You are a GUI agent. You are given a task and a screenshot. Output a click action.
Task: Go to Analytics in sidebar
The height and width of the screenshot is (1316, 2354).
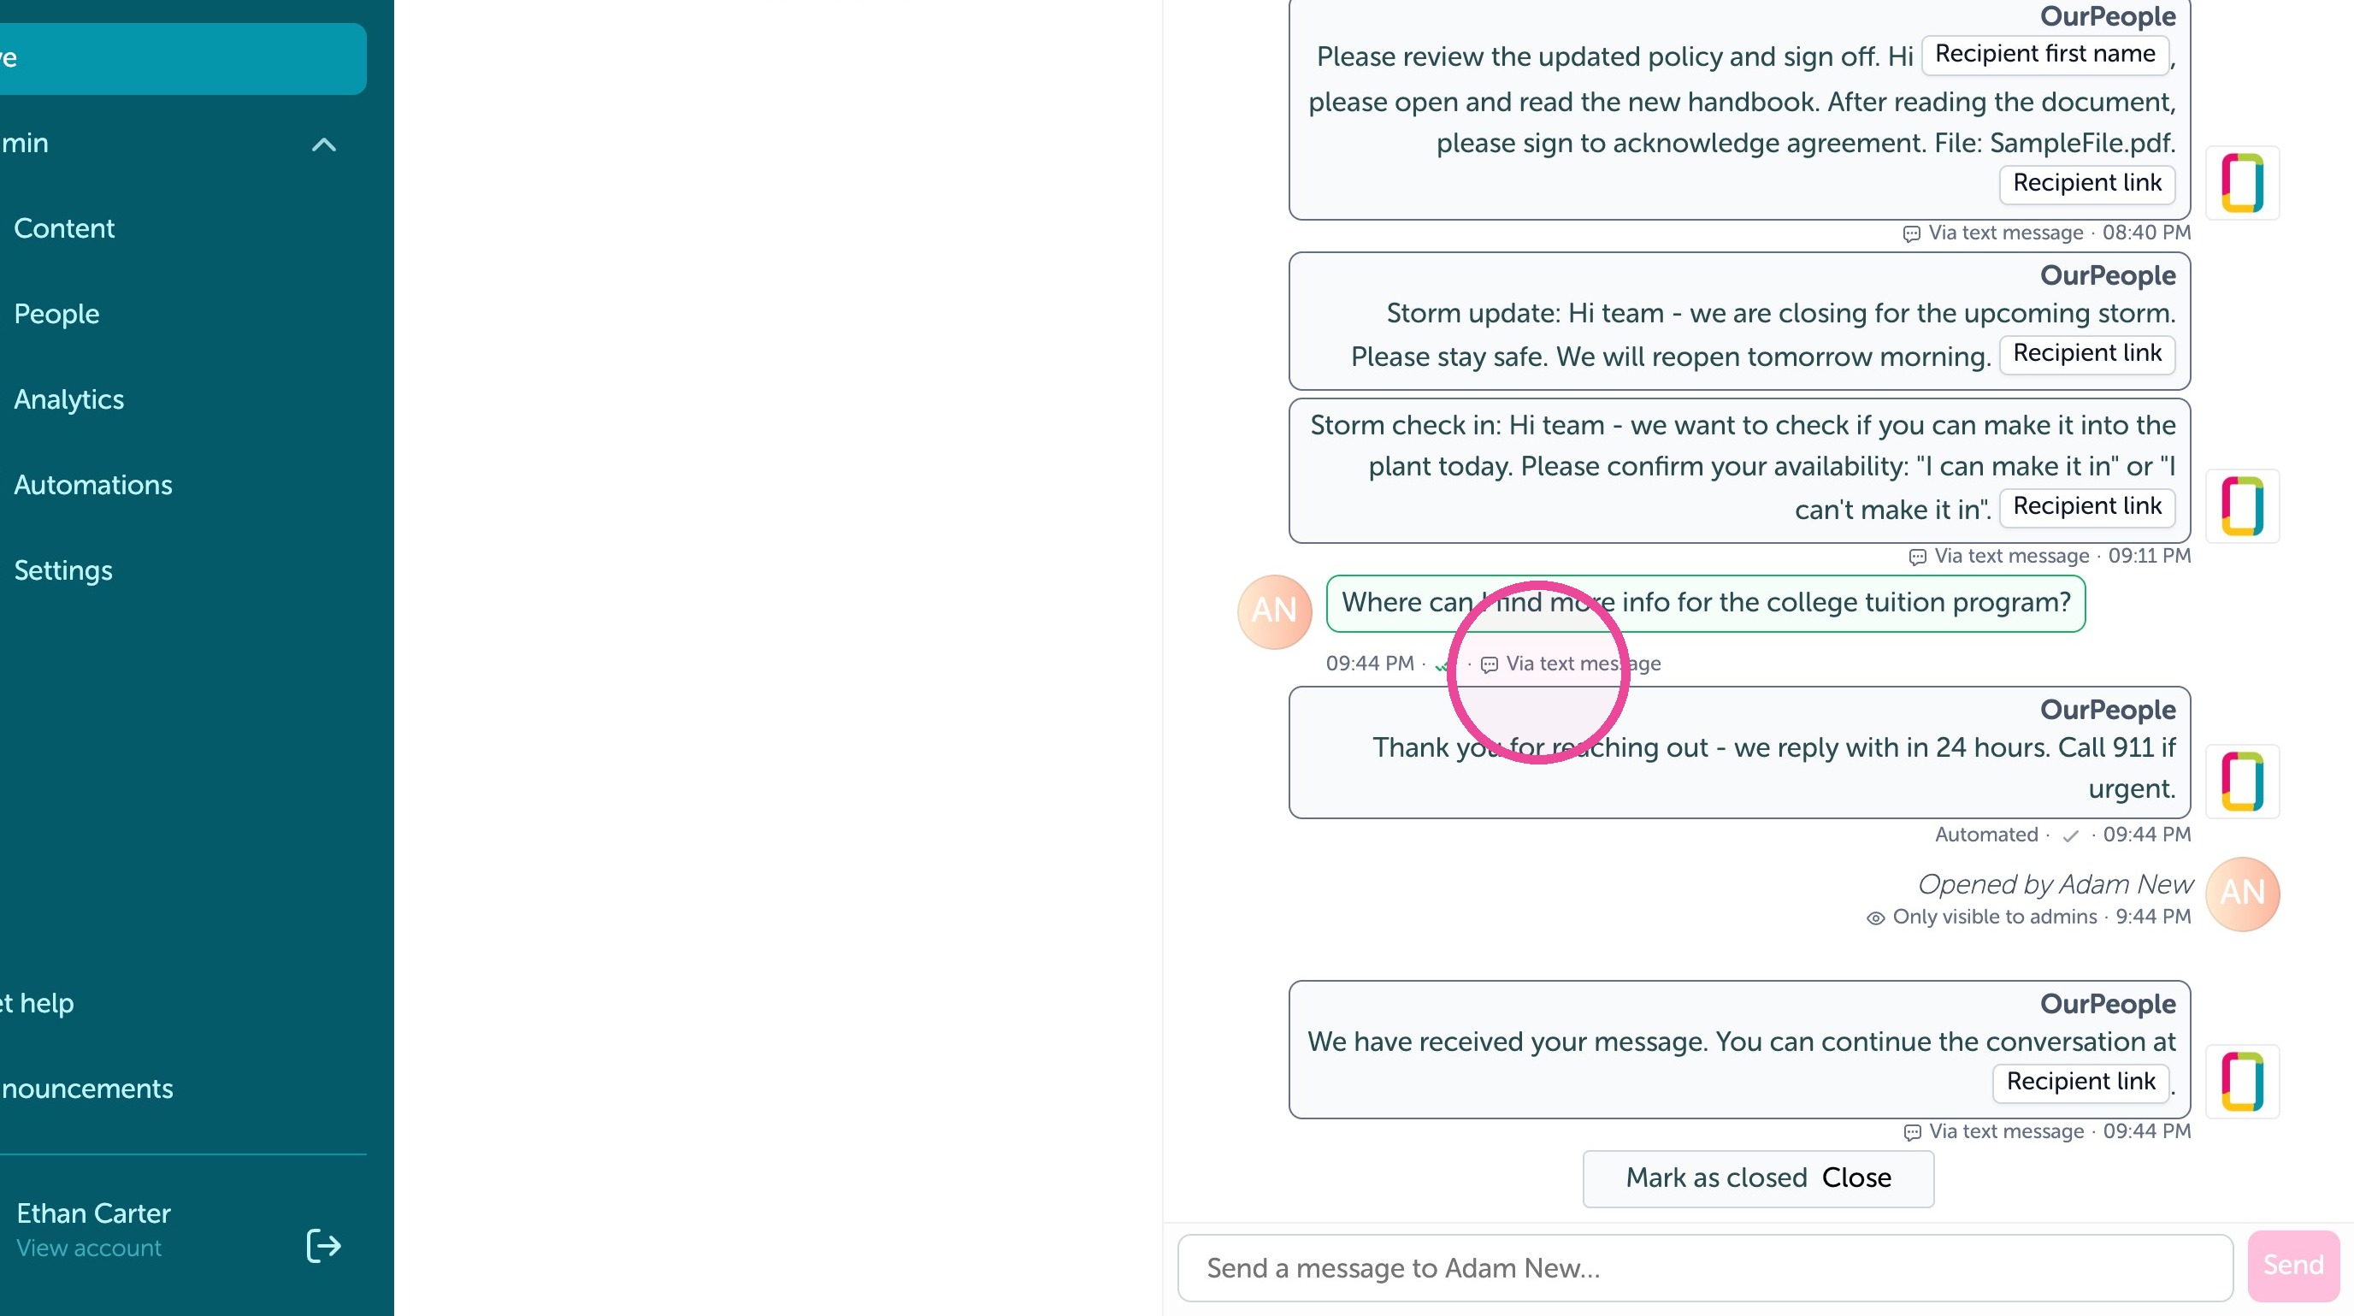pos(68,399)
